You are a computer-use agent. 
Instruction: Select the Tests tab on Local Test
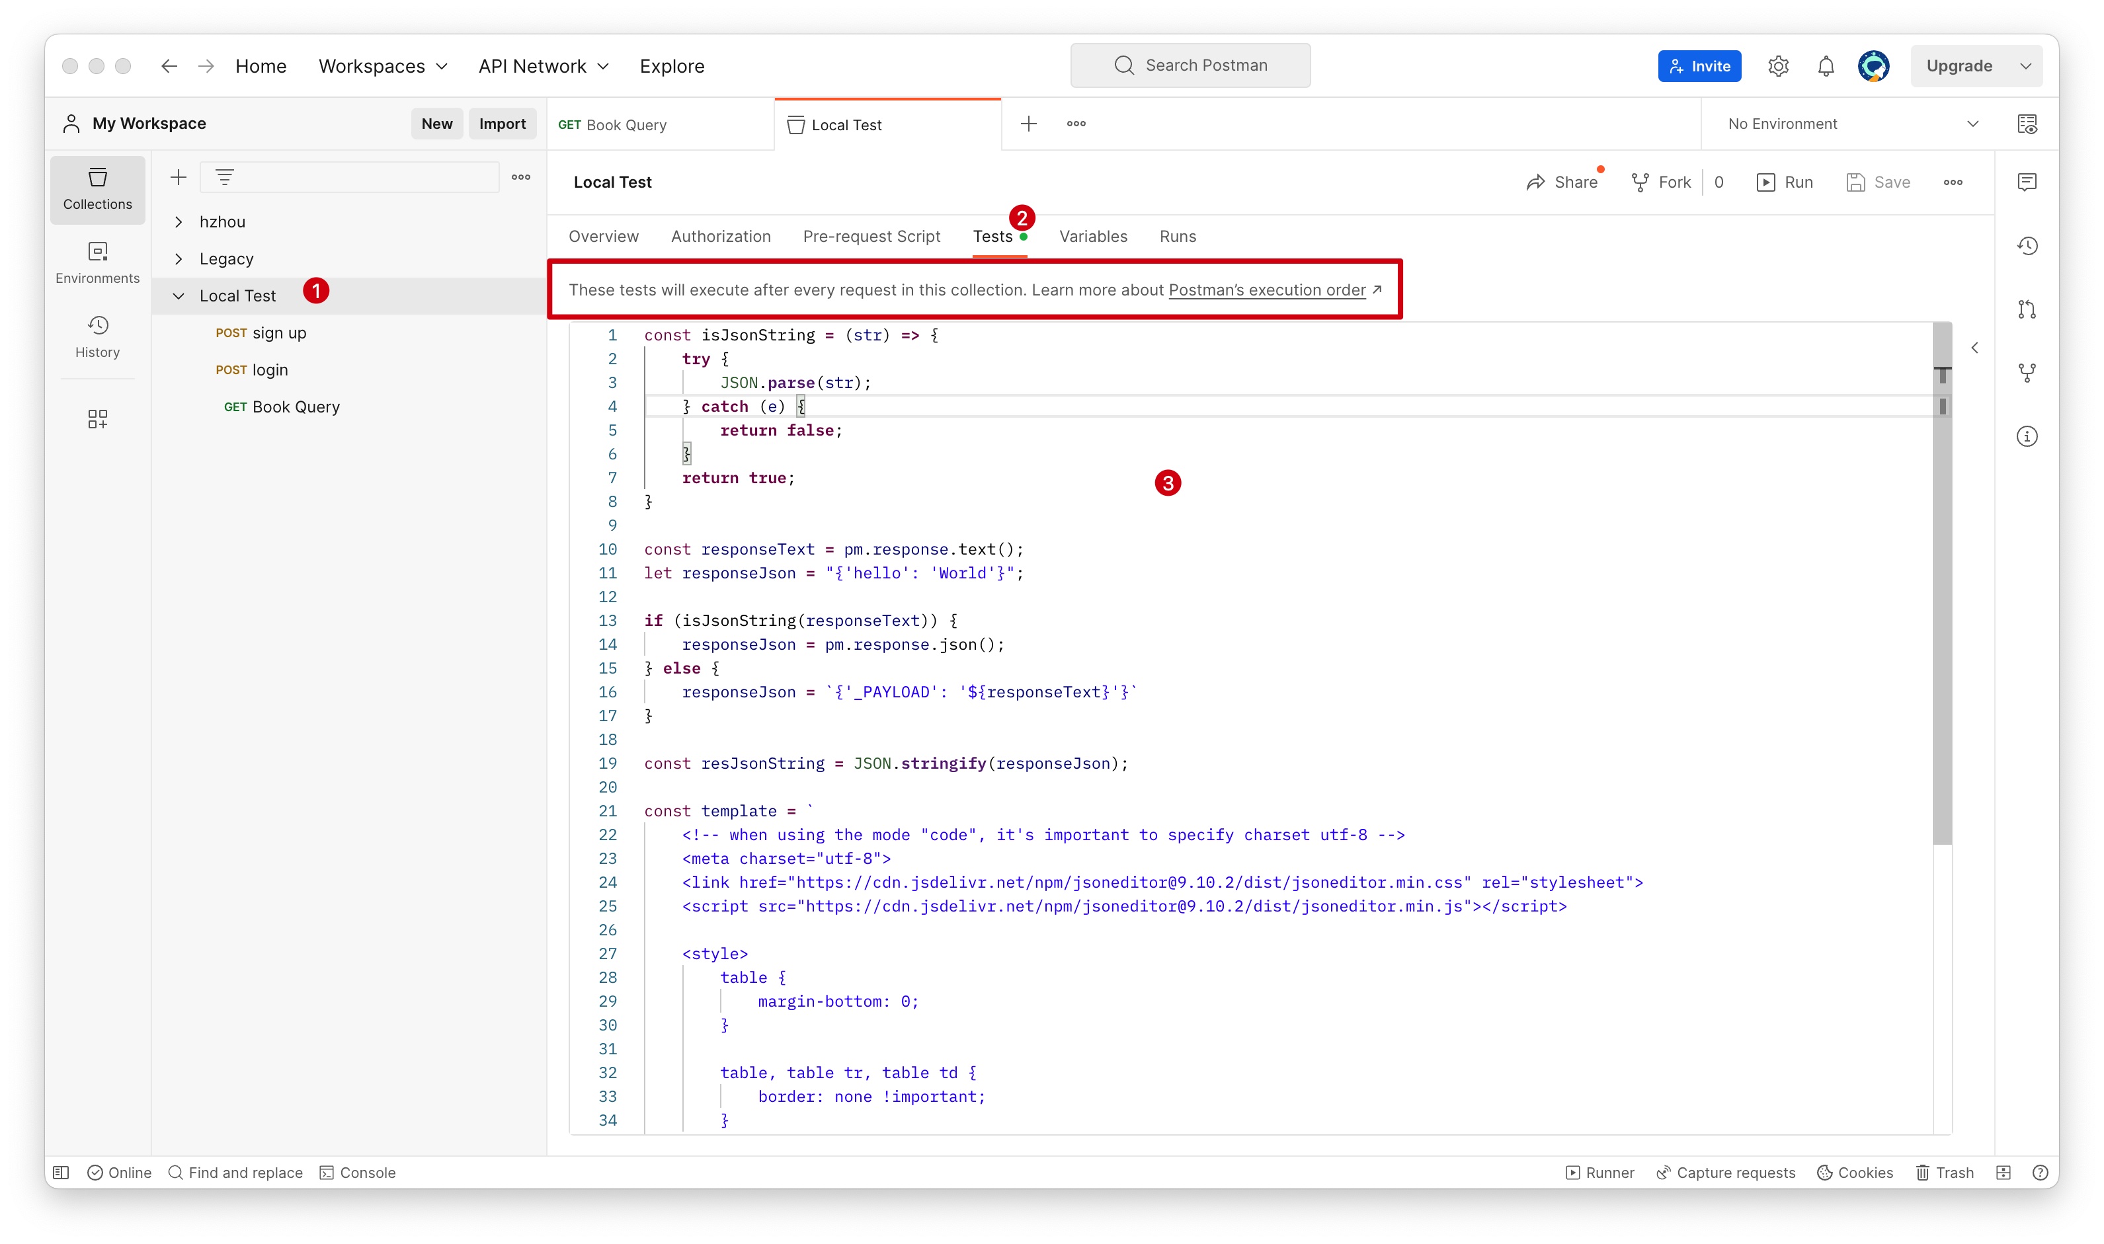point(991,234)
